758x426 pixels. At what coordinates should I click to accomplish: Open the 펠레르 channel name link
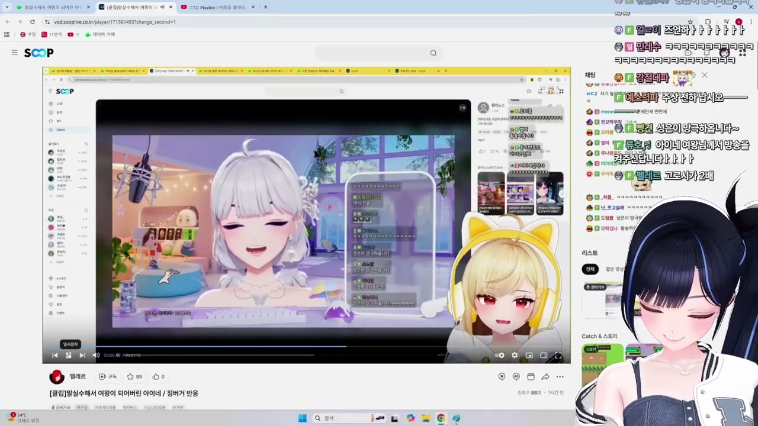(x=78, y=376)
